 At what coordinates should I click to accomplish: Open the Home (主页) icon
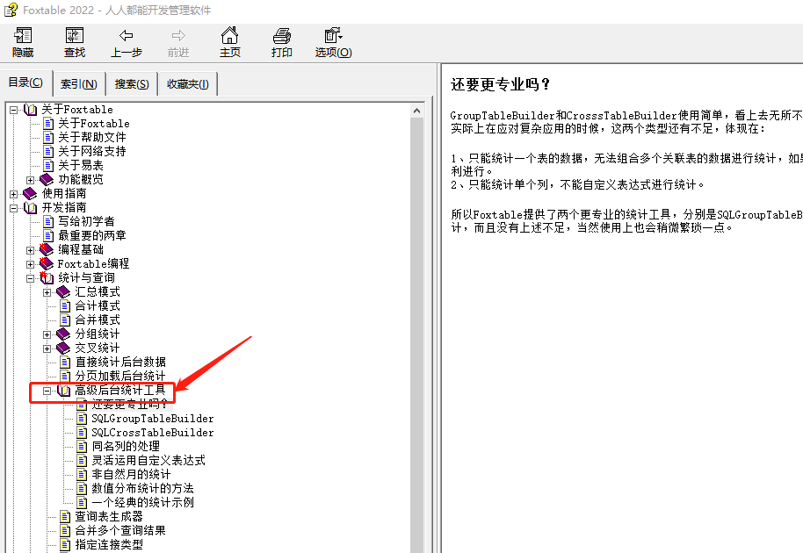(229, 35)
